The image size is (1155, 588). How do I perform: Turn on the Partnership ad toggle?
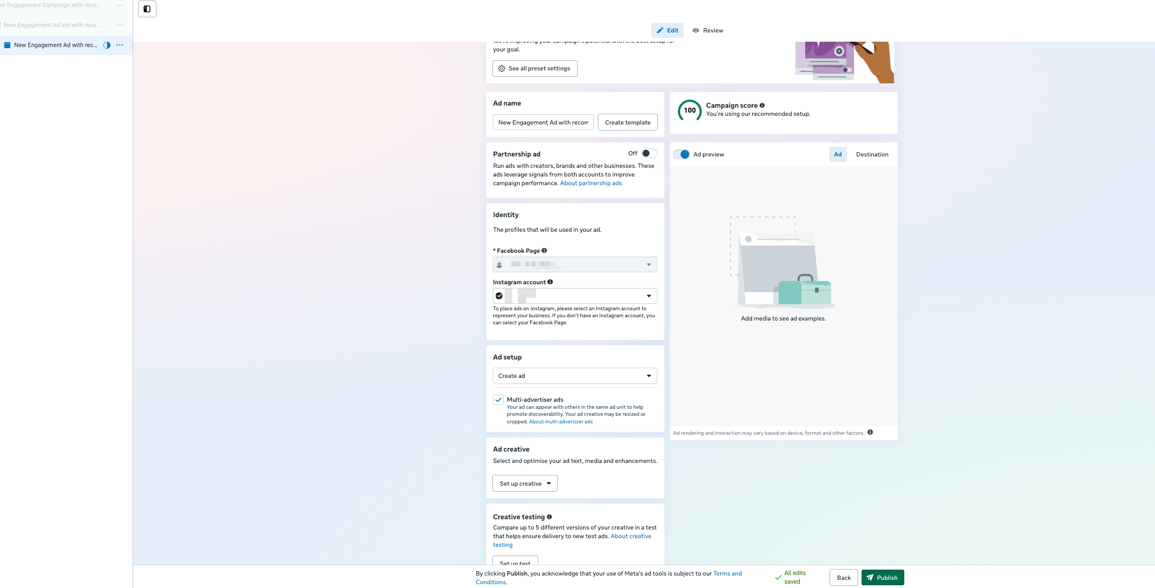[649, 154]
